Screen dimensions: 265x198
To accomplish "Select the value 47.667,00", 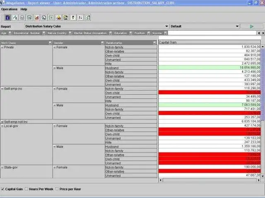I will click(x=210, y=175).
